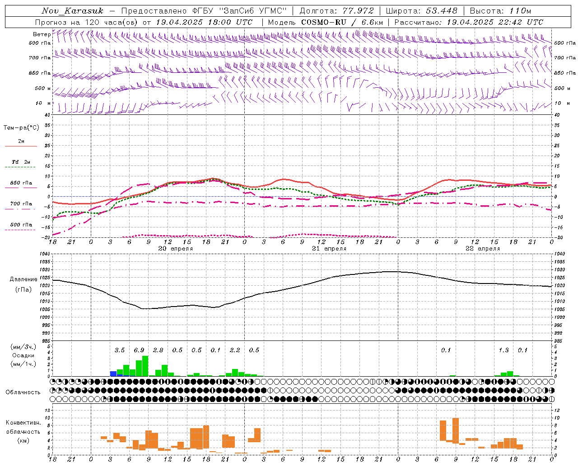Viewport: 578px width, 463px height.
Task: Click the 1.3 precipitation total
Action: tap(504, 350)
